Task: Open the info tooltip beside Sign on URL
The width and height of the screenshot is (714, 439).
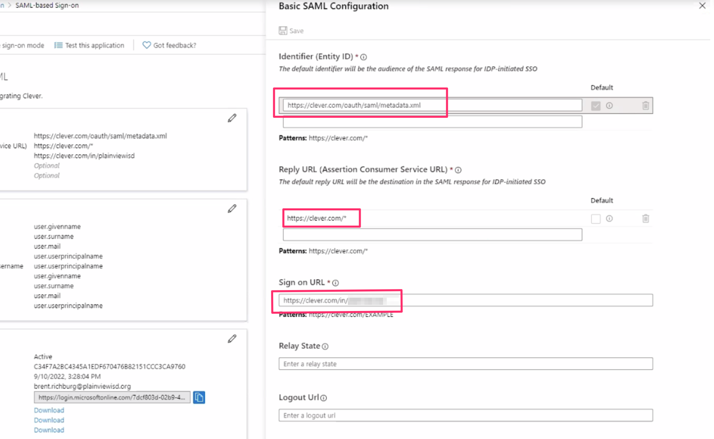Action: point(335,283)
